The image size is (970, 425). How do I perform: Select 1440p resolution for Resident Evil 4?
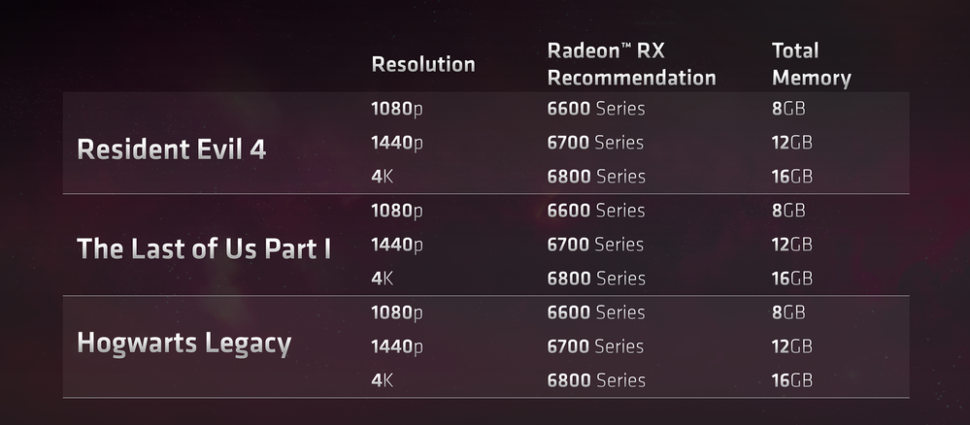coord(397,143)
